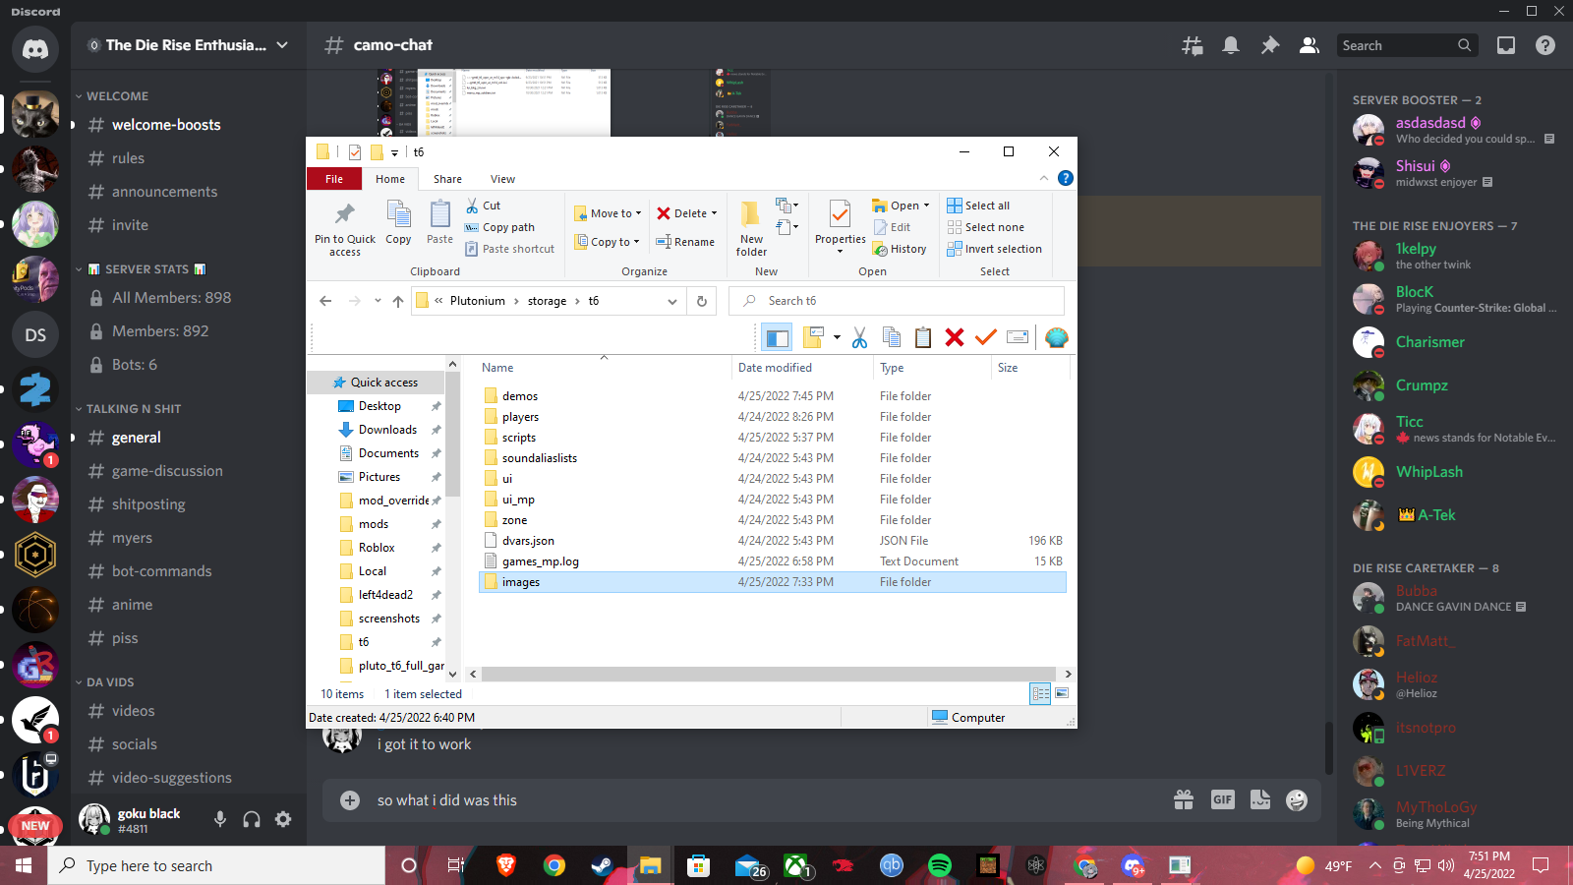This screenshot has width=1573, height=885.
Task: Toggle the preview pane button in the Explorer toolbar
Action: tap(778, 338)
